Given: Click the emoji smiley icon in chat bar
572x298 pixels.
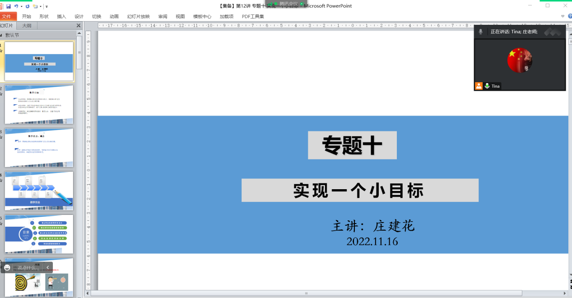Looking at the screenshot, I should pyautogui.click(x=7, y=267).
